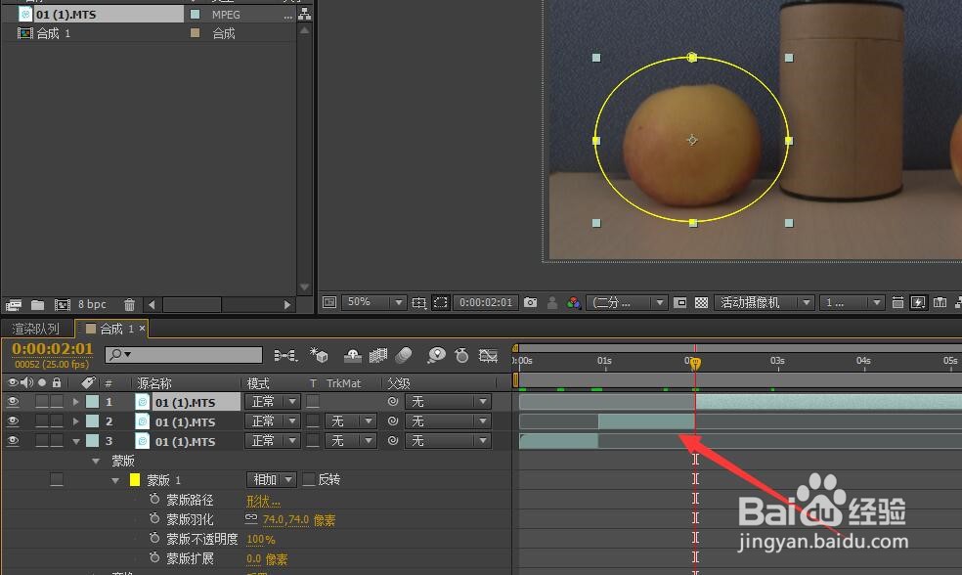Click mask expansion value 0.0
The image size is (962, 575).
pos(253,559)
